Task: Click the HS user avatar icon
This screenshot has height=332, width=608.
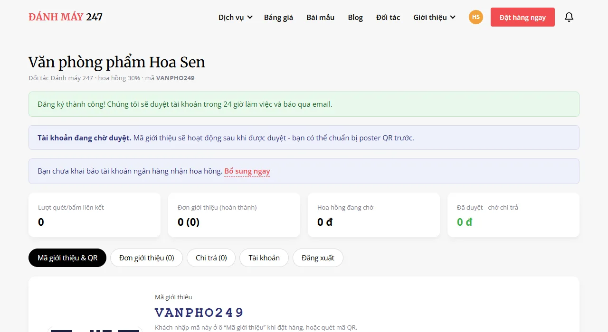Action: coord(476,17)
